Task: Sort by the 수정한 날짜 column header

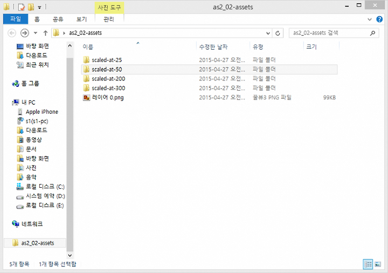Action: (x=213, y=47)
